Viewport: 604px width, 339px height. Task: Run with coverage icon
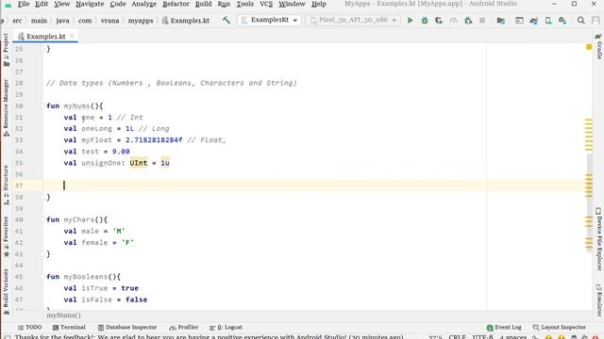click(x=439, y=20)
